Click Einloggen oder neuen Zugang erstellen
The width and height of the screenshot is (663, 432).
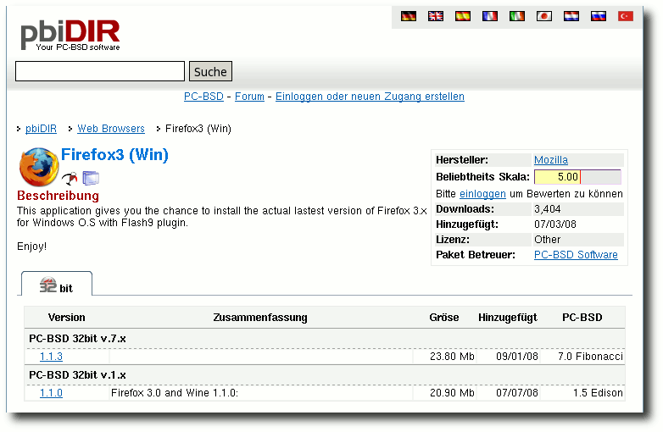coord(370,97)
